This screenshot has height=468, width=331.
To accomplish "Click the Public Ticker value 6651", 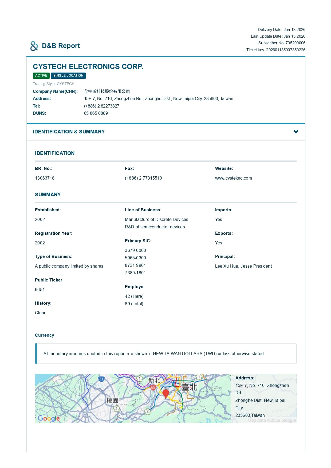I will pyautogui.click(x=40, y=289).
